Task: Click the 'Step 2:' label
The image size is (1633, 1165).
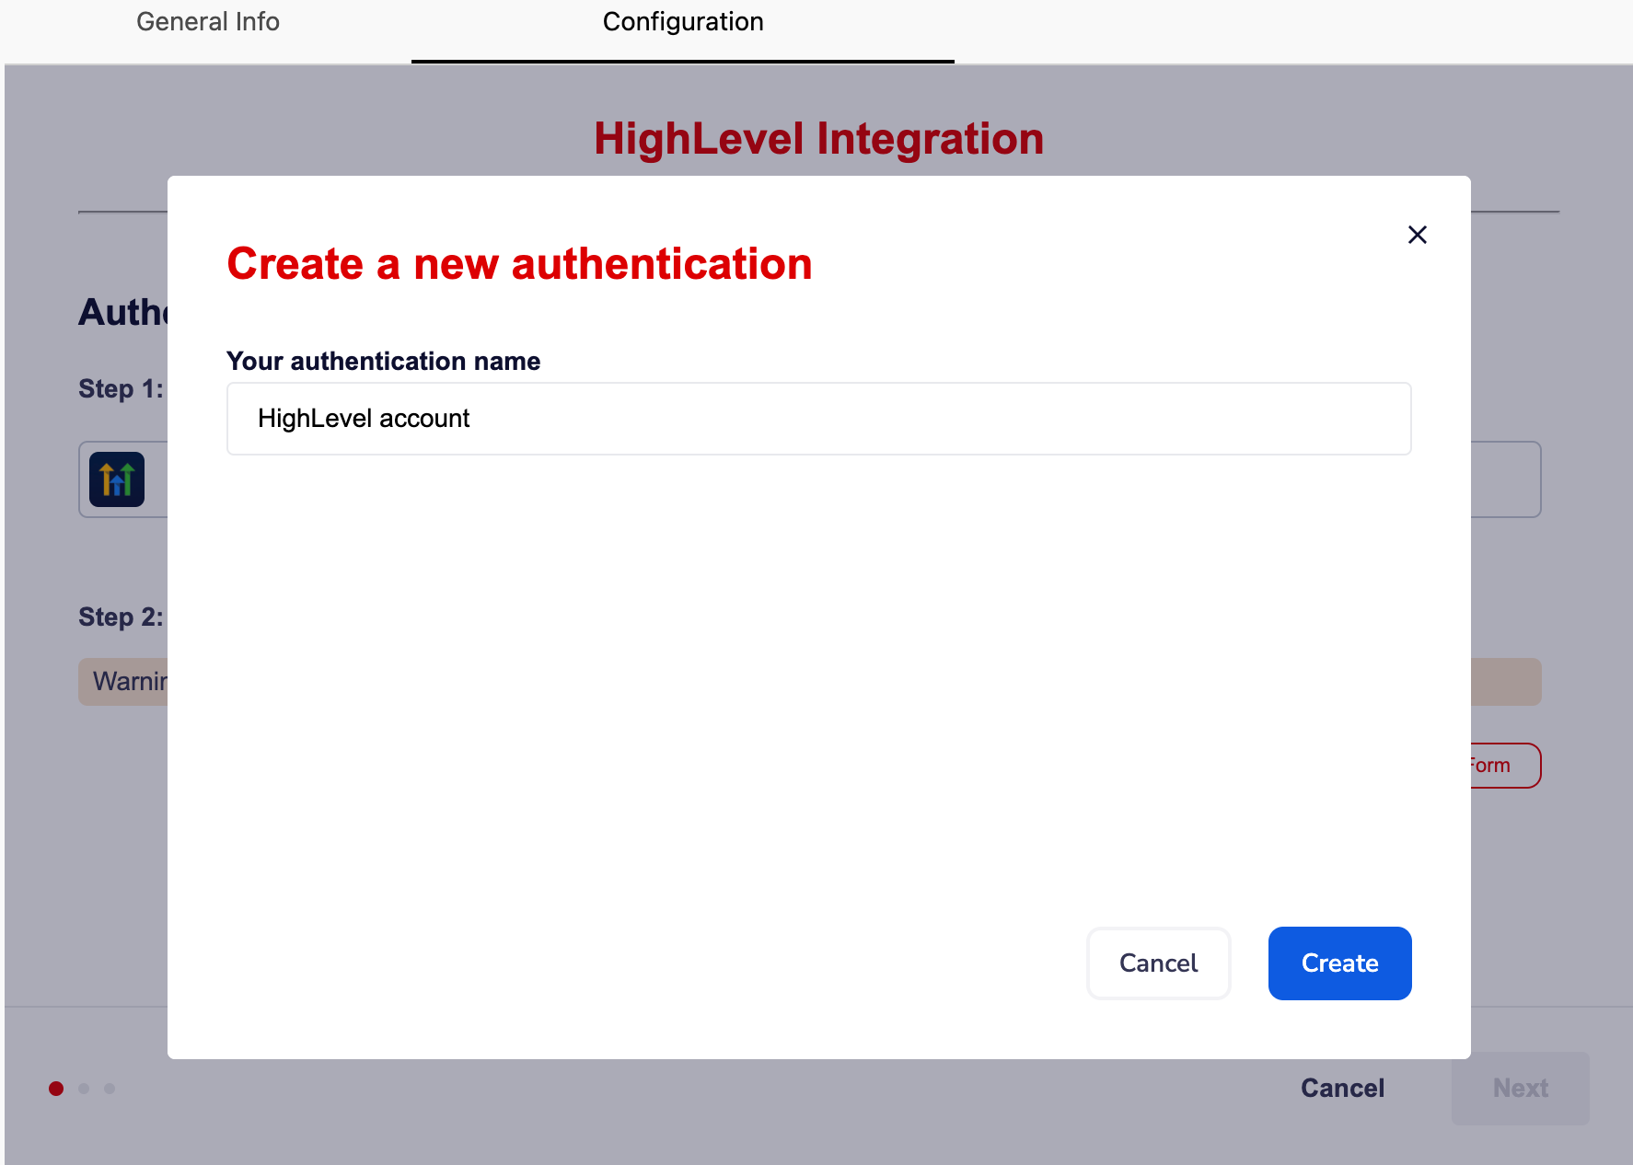Action: [x=121, y=617]
